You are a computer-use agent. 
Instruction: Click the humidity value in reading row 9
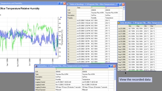coord(98,41)
